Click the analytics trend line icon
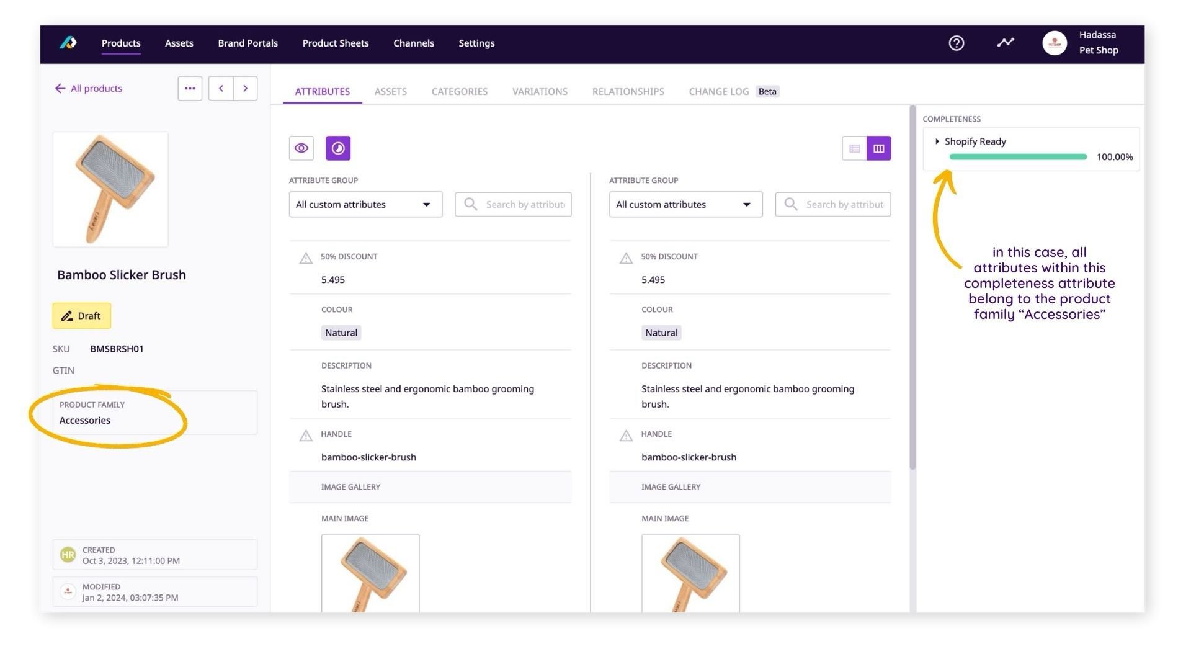The width and height of the screenshot is (1191, 654). (1006, 43)
